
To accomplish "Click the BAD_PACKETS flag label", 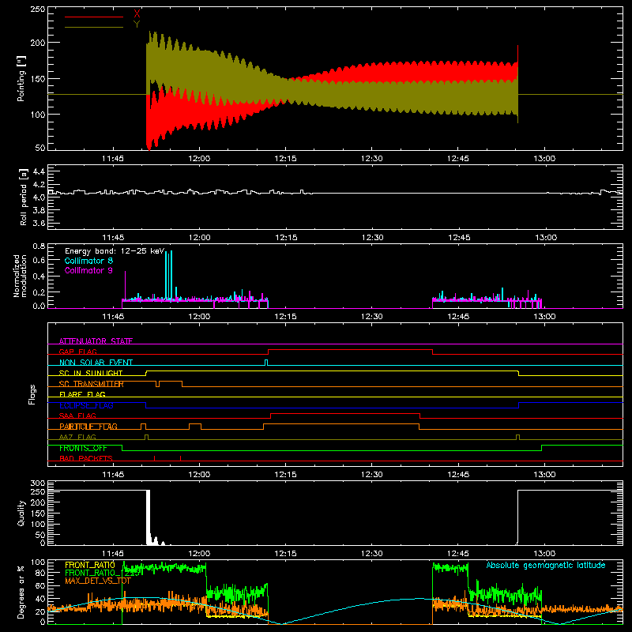I will coord(86,458).
